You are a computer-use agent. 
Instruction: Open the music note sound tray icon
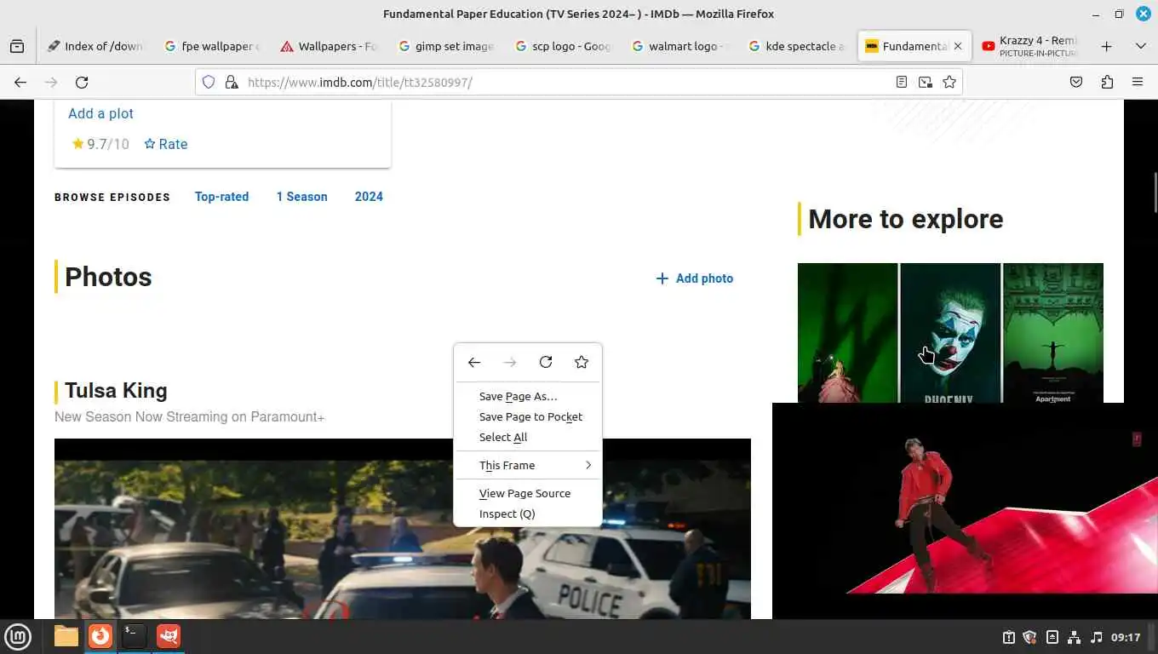[1097, 637]
